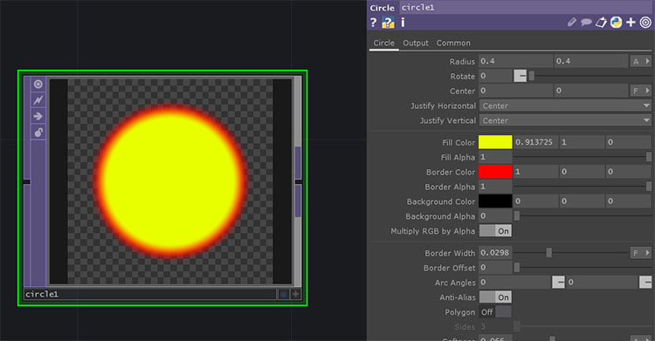Click the blue display dot on circle1 node
The width and height of the screenshot is (655, 341).
point(283,294)
